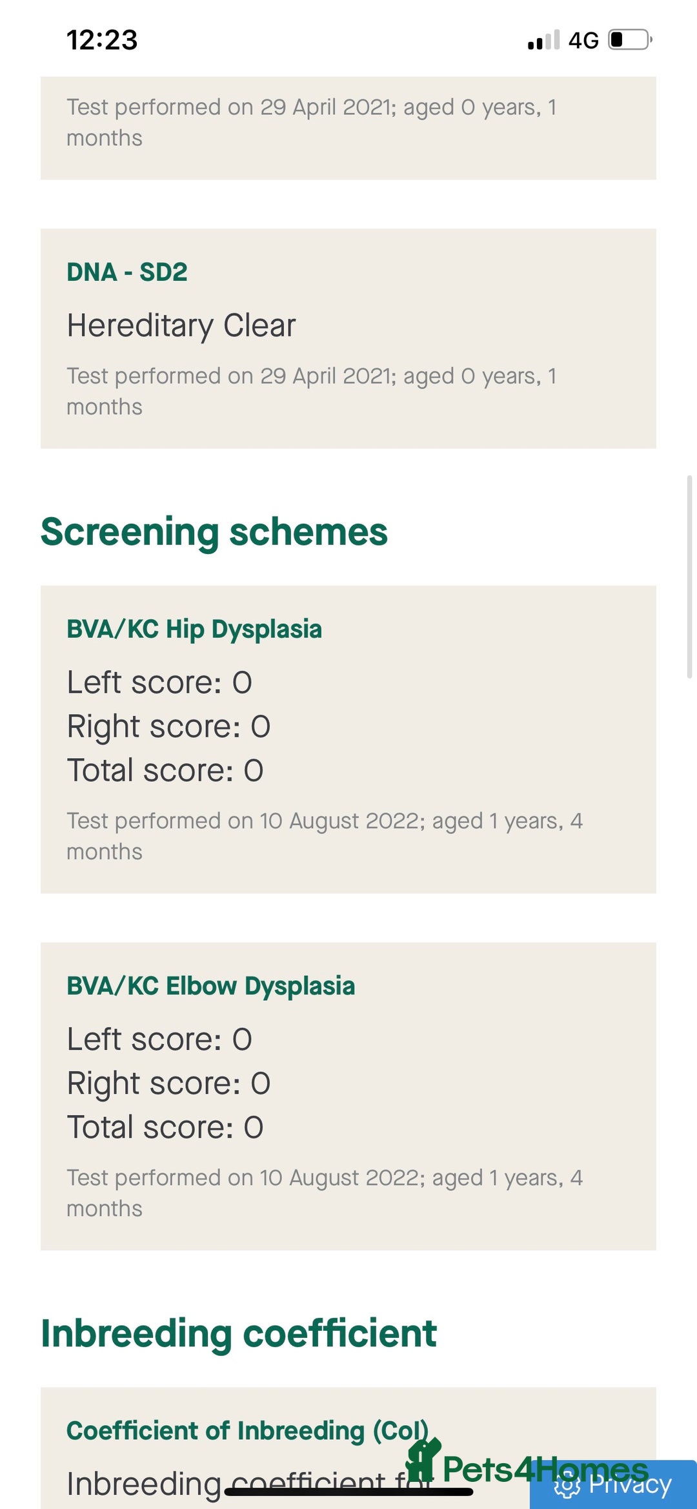Click the page scrollbar on right edge
697x1509 pixels.
click(689, 577)
